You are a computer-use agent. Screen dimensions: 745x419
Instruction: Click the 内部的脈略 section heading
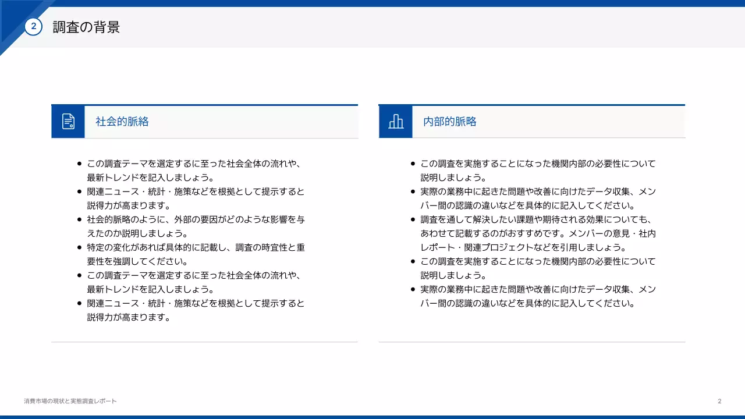click(x=450, y=122)
